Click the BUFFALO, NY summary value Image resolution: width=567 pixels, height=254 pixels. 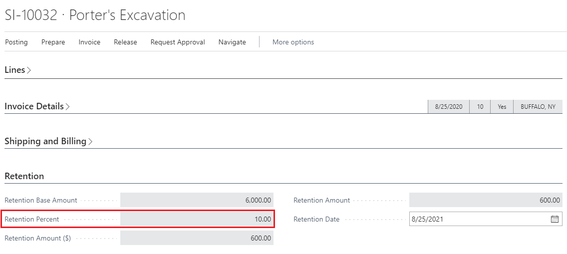538,107
